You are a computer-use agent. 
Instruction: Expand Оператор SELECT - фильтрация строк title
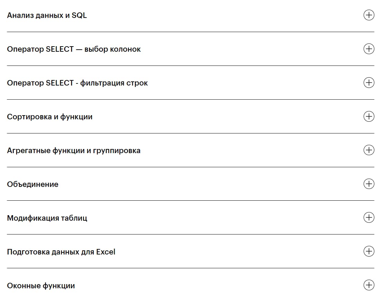pos(77,83)
